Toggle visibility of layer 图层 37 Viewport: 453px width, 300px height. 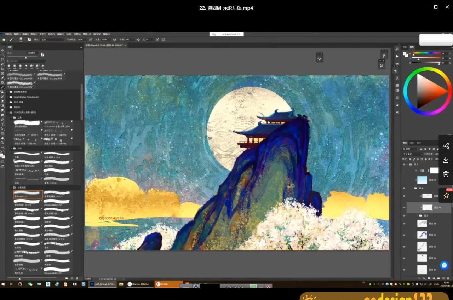[404, 235]
